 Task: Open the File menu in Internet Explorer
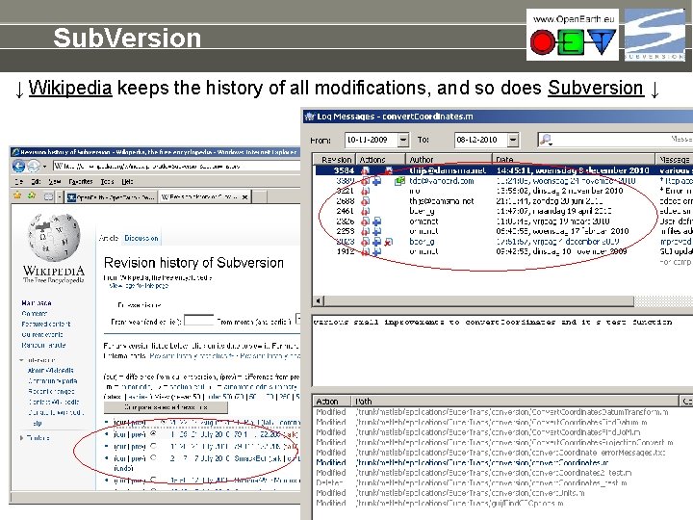tap(18, 182)
